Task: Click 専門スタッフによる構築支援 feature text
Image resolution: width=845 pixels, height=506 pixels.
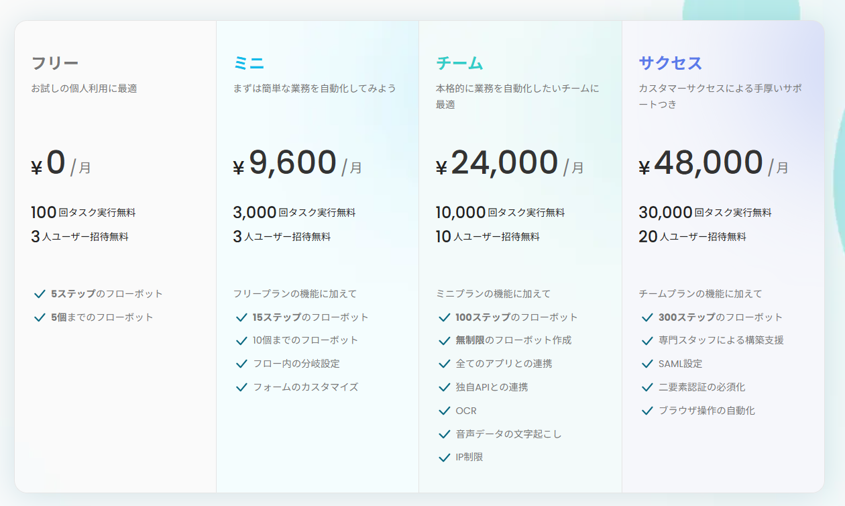Action: (x=721, y=340)
